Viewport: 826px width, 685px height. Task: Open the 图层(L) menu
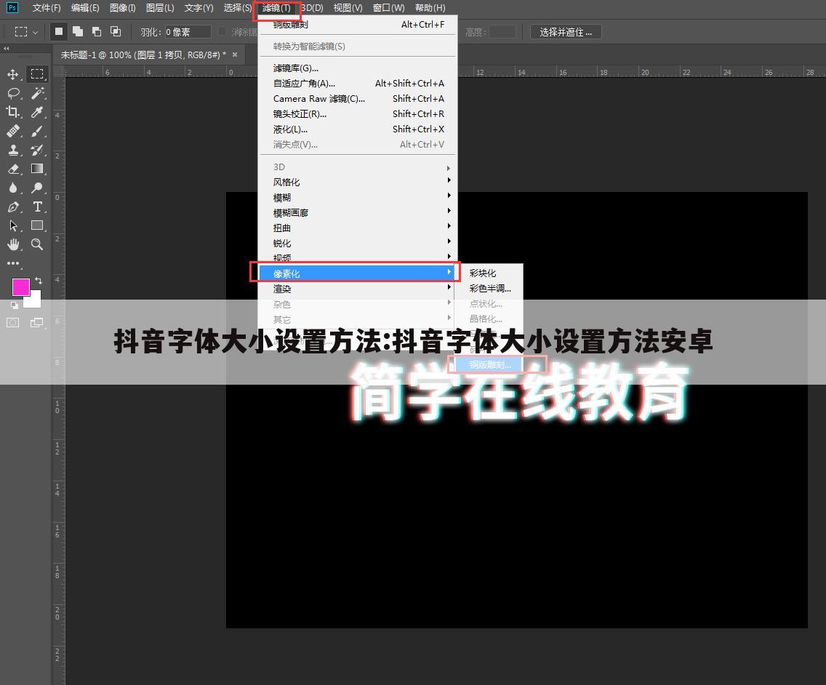(x=160, y=8)
